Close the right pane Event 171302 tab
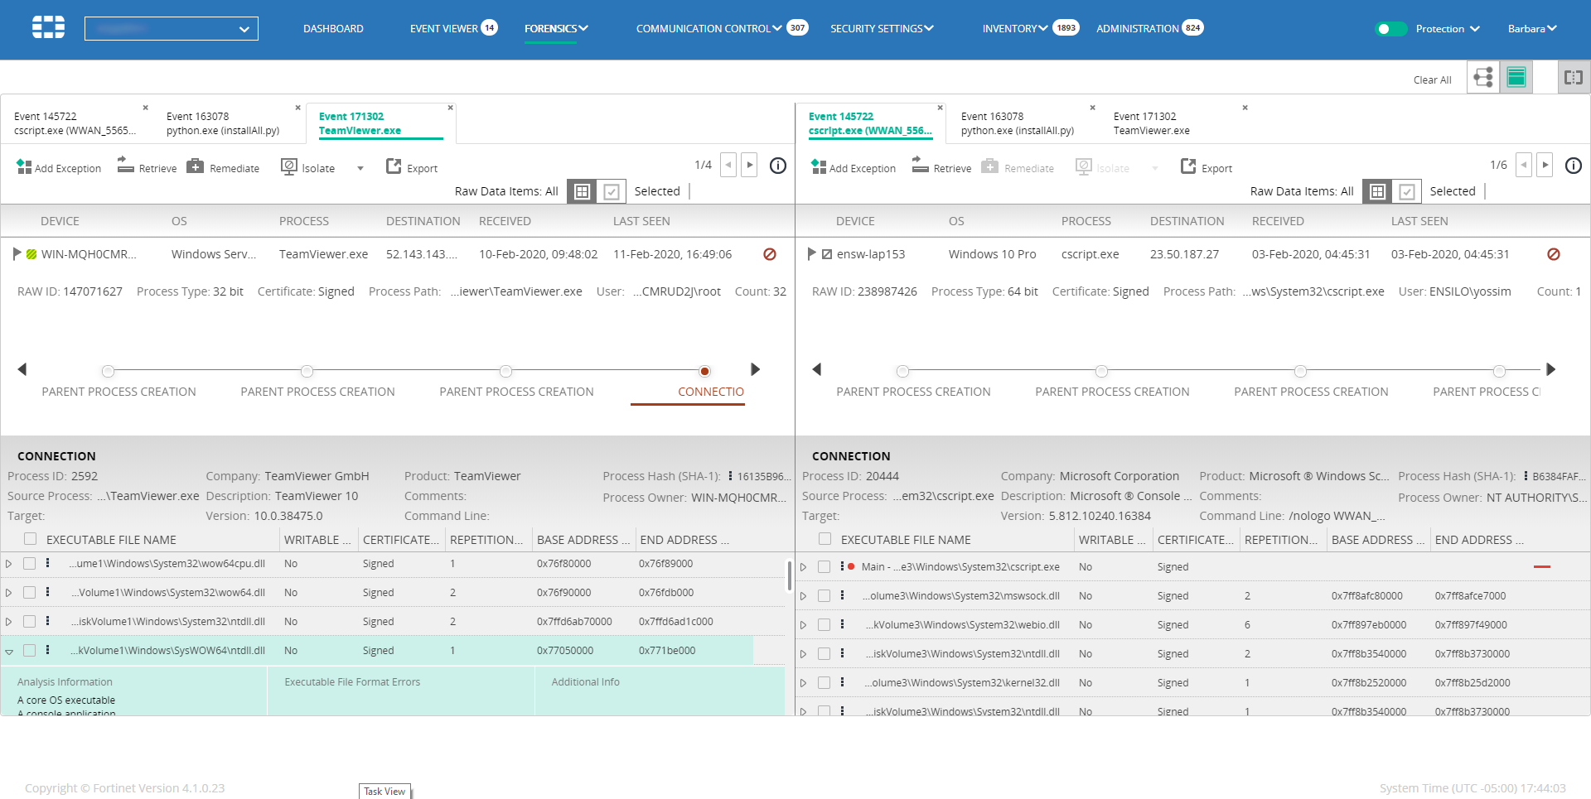Image resolution: width=1591 pixels, height=799 pixels. pos(1245,108)
